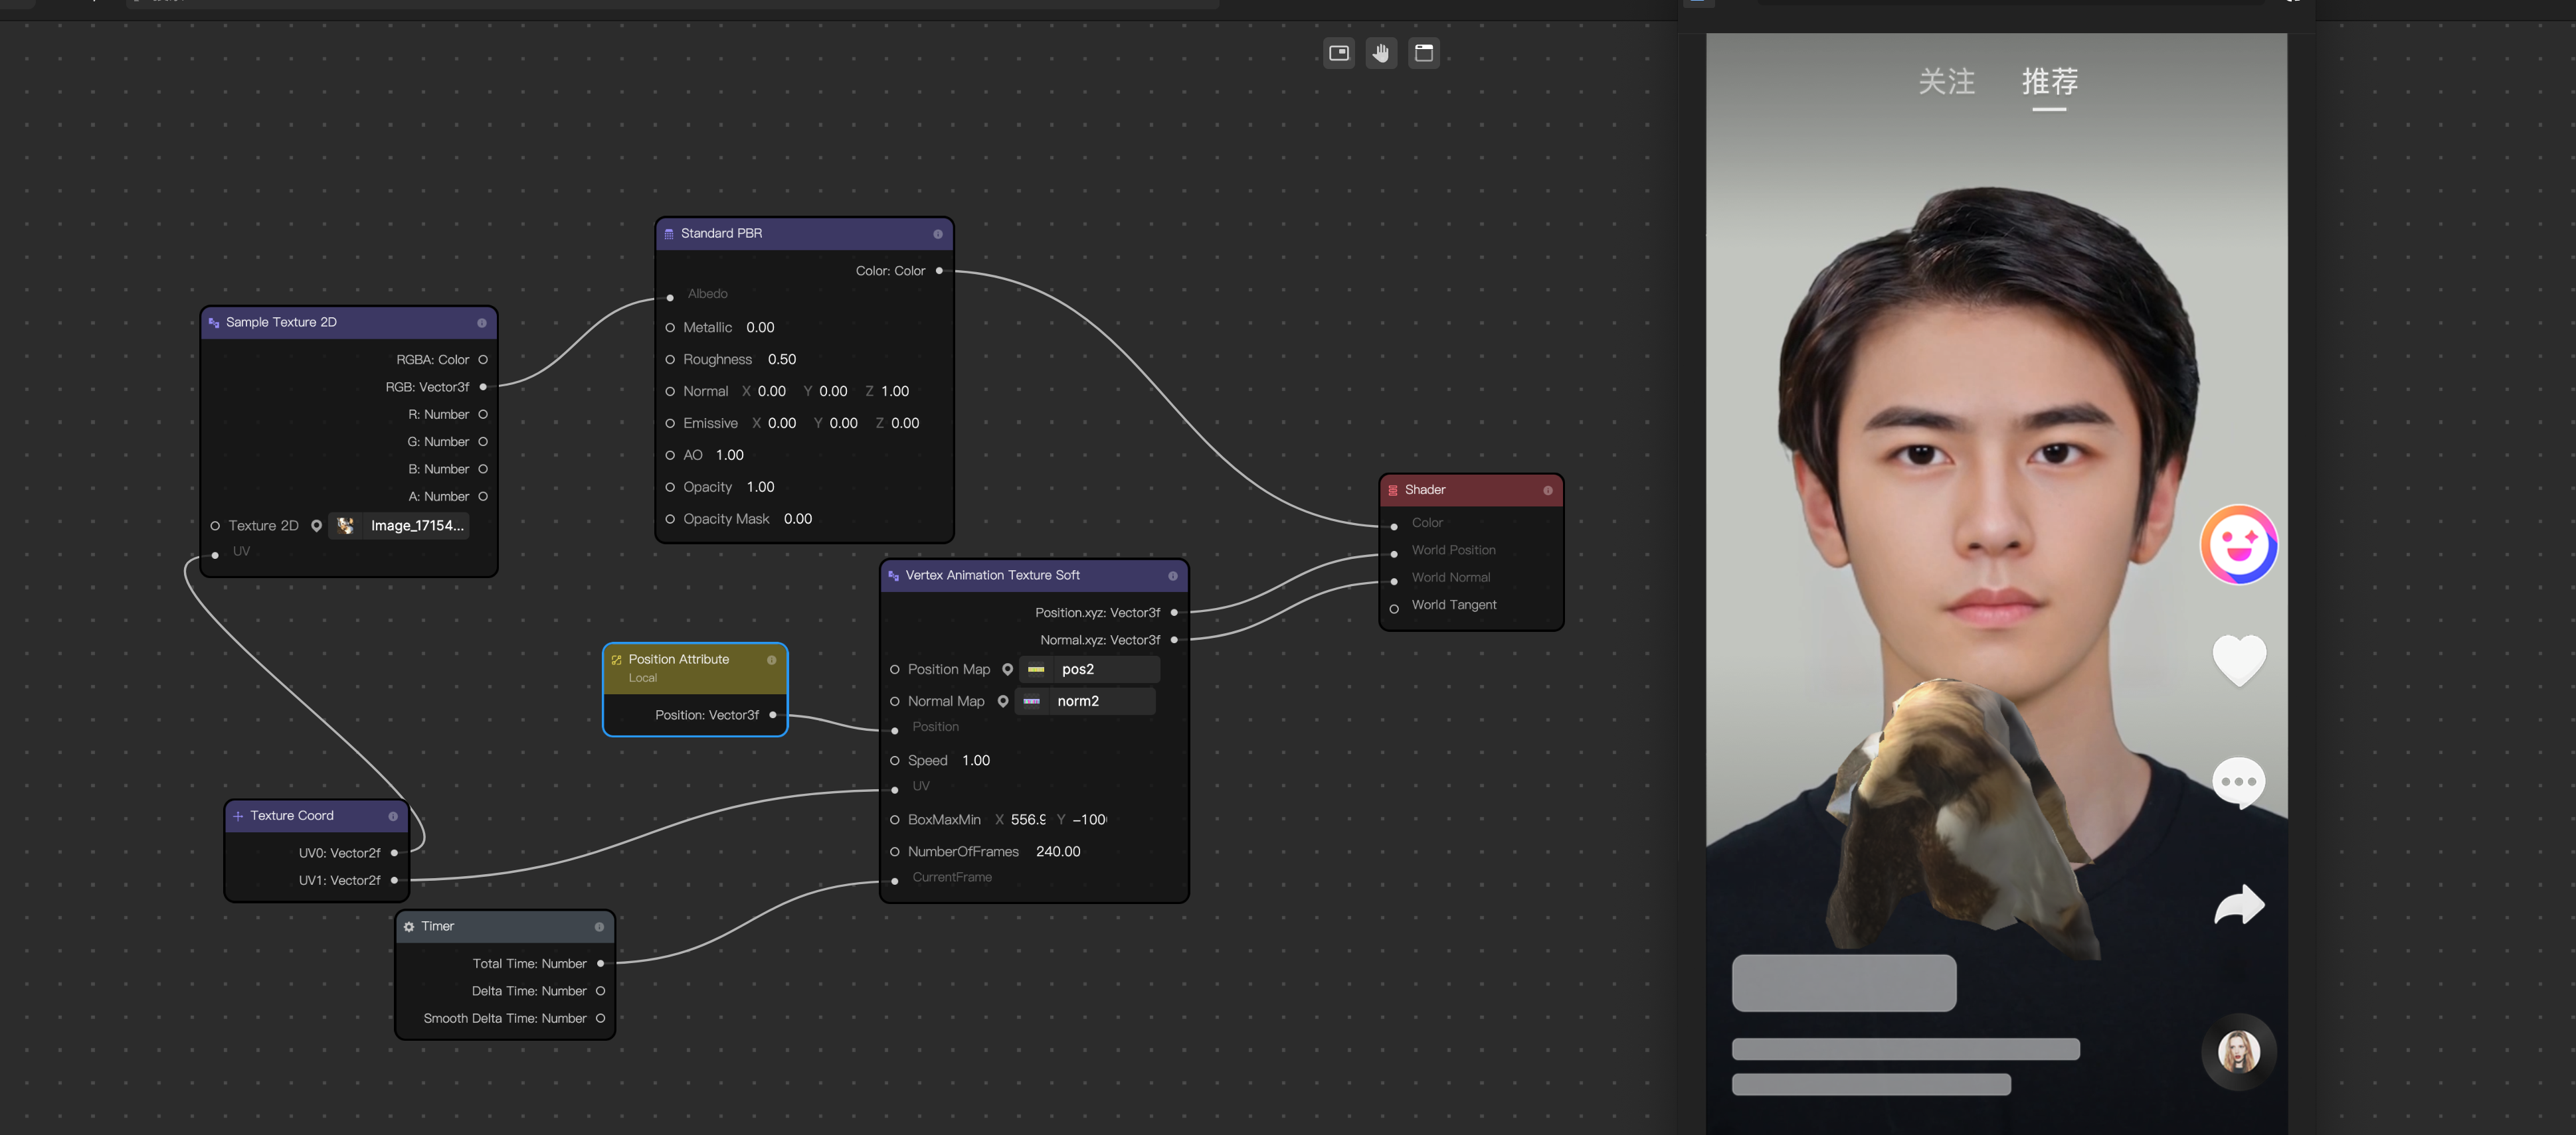Select the Timer node title
The image size is (2576, 1135).
tap(437, 926)
